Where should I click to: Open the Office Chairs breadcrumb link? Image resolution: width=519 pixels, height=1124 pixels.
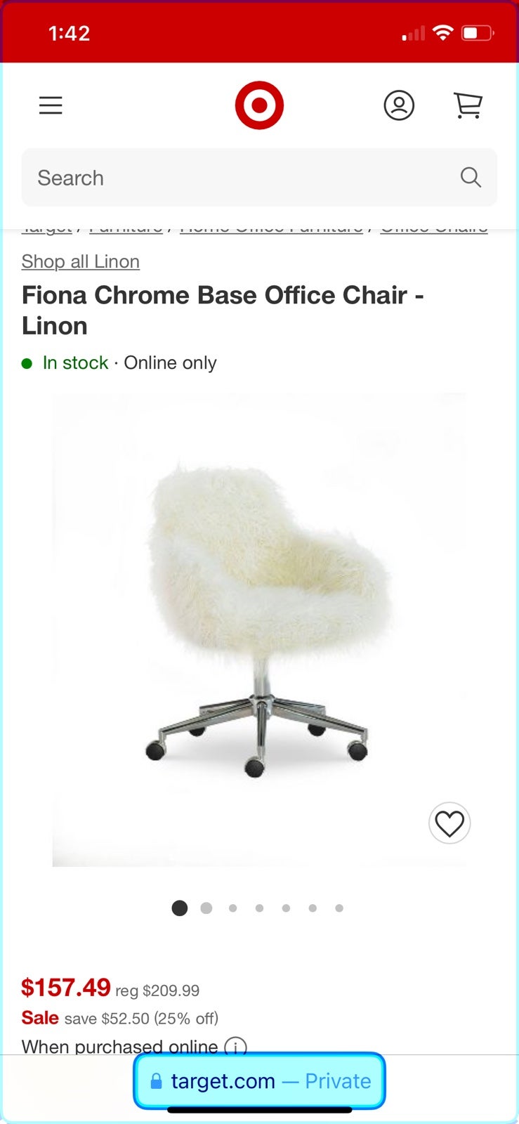click(434, 229)
